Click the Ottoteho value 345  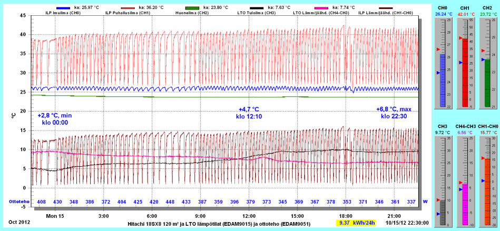pyautogui.click(x=282, y=202)
